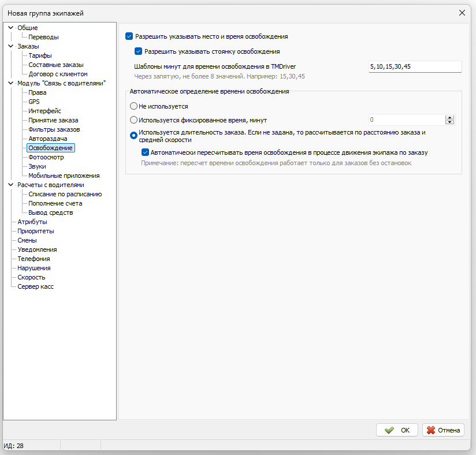Collapse the Заказы tree section
The height and width of the screenshot is (455, 476).
click(10, 46)
